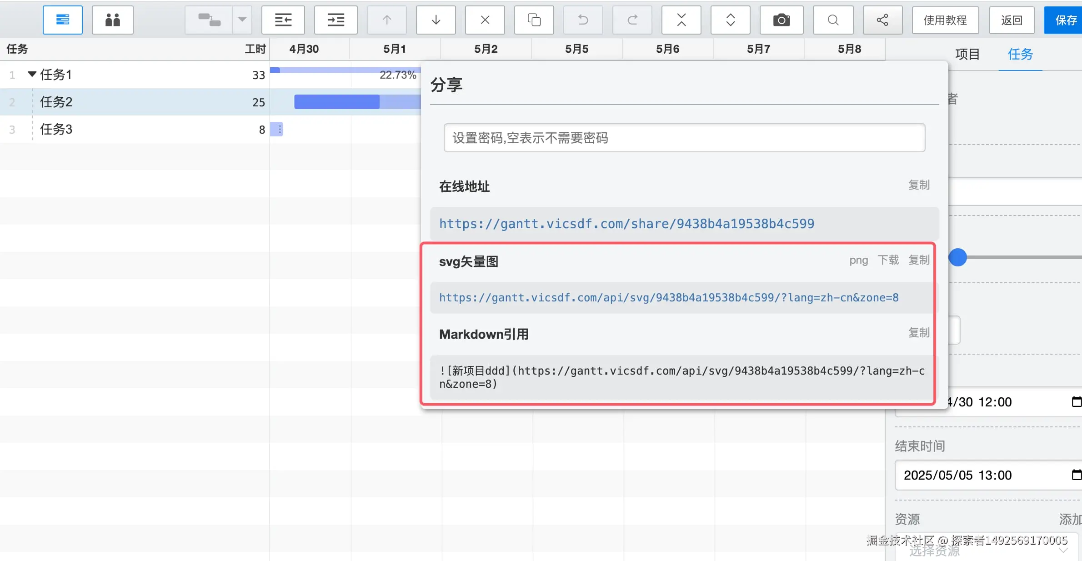Switch to the 任务 tab
1082x561 pixels.
(1020, 55)
